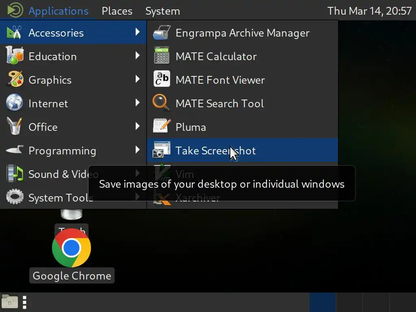Click the MATE Font Viewer icon
Viewport: 416px width, 312px height.
pyautogui.click(x=162, y=79)
